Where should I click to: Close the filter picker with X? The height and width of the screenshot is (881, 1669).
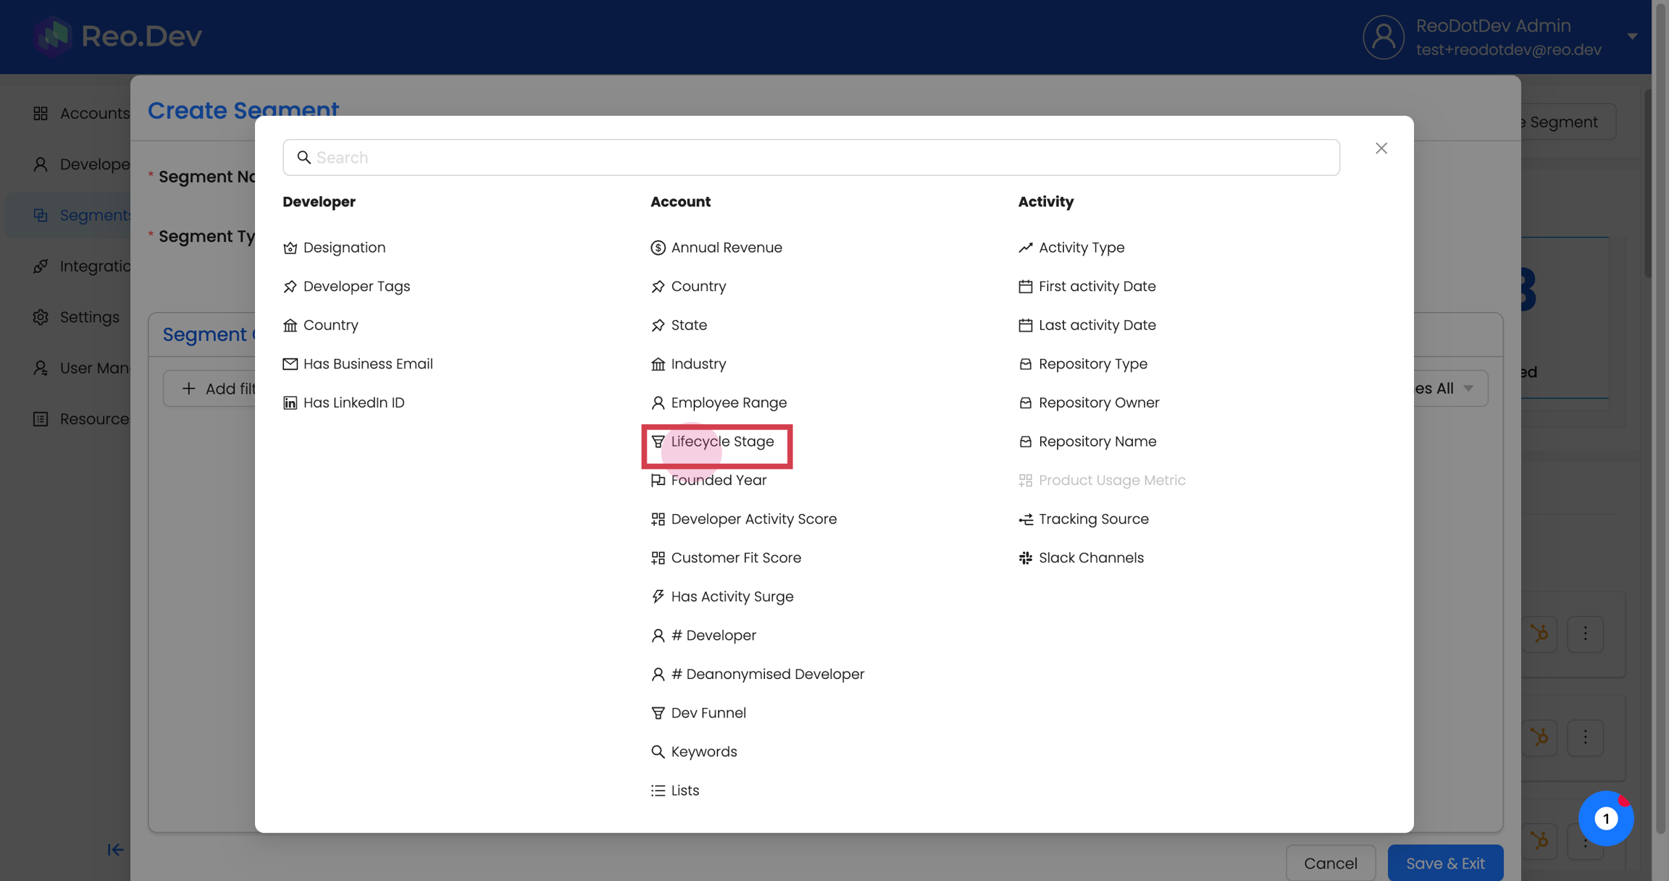(x=1381, y=148)
